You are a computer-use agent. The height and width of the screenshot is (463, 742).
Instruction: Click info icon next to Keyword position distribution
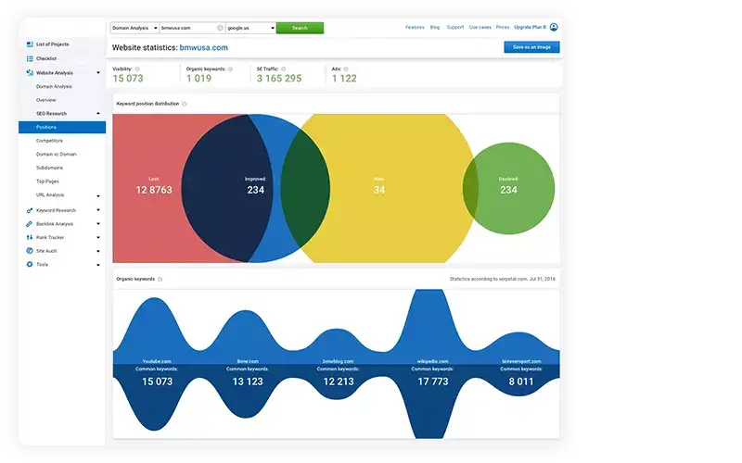pyautogui.click(x=185, y=104)
